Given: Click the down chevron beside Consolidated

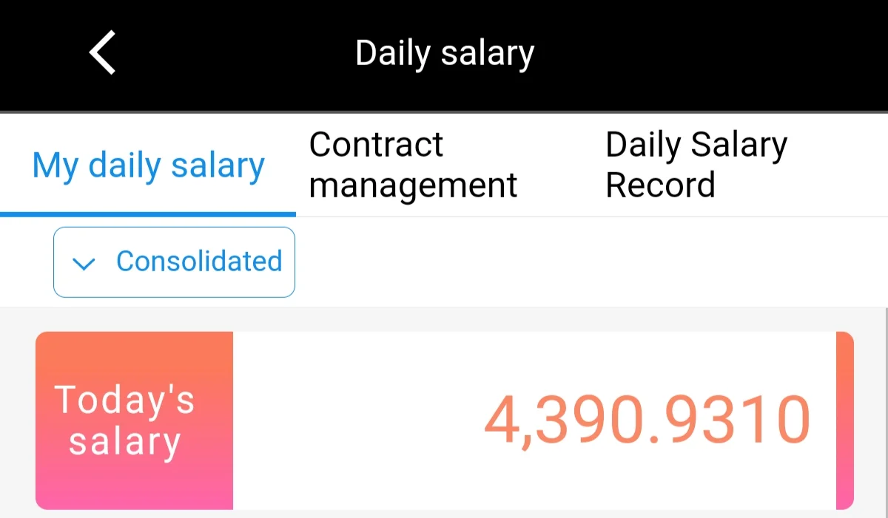Looking at the screenshot, I should click(85, 263).
